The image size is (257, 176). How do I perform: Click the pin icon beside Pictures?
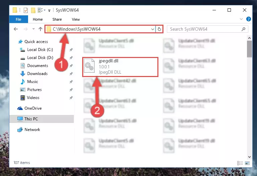click(71, 90)
